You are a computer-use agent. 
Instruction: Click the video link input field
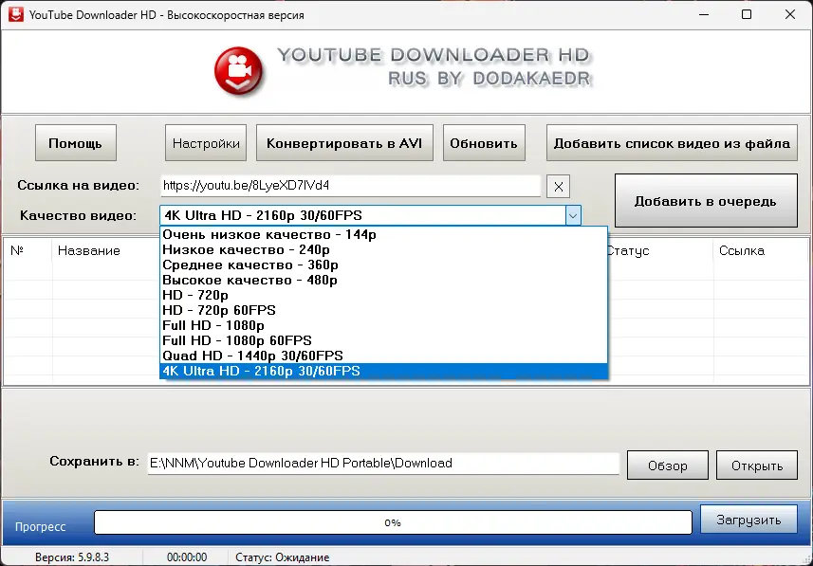click(x=351, y=186)
